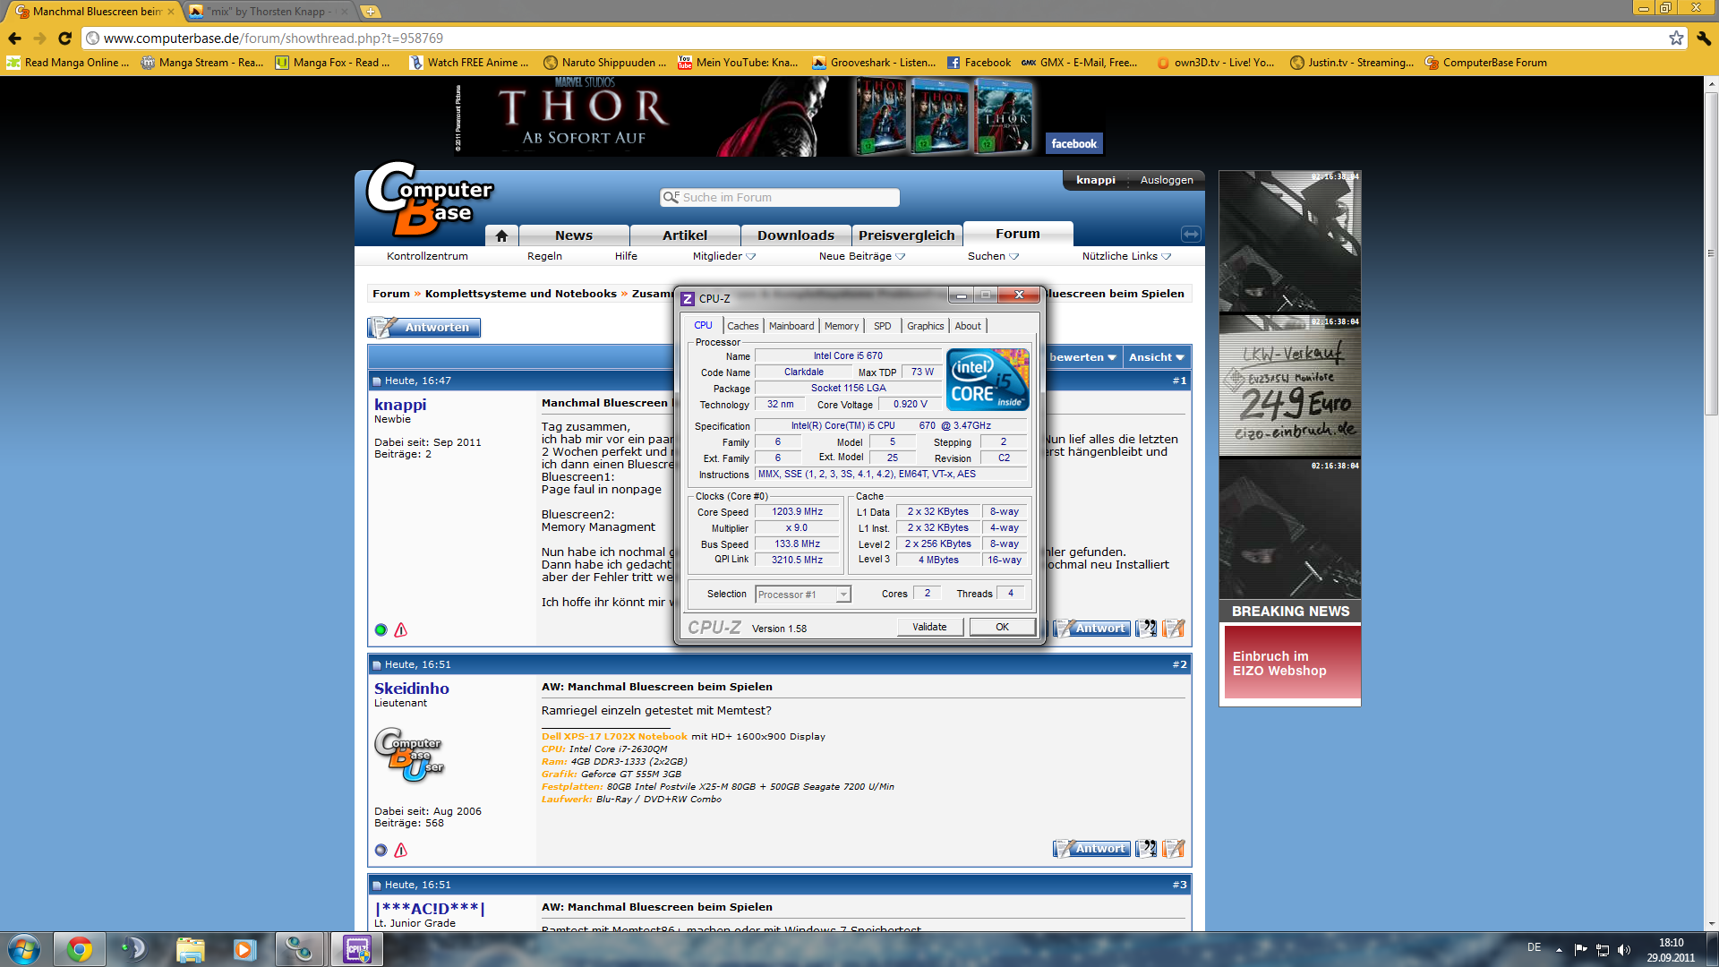This screenshot has width=1719, height=967.
Task: Click the quote icon beside Skeidinho's Antwort button
Action: (1146, 849)
